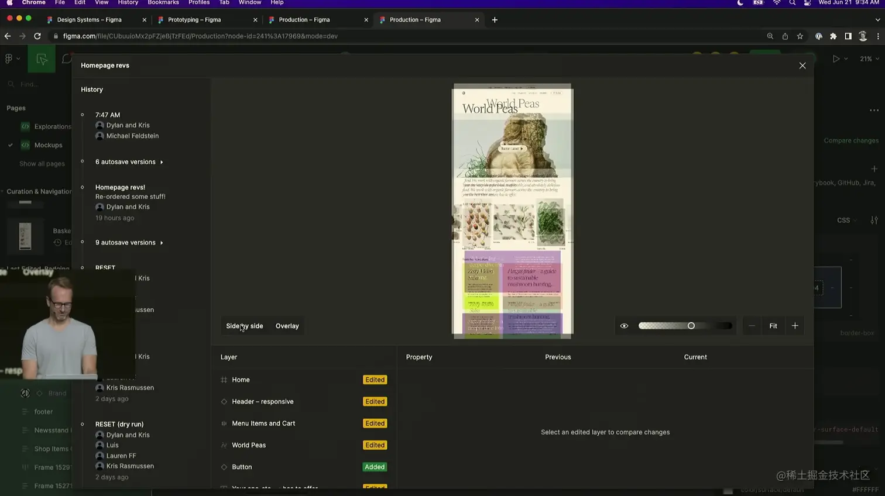This screenshot has width=885, height=496.
Task: Open the Chrome three-dot menu
Action: click(x=878, y=36)
